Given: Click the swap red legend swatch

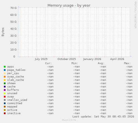Looking at the screenshot, I should coord(5,97).
